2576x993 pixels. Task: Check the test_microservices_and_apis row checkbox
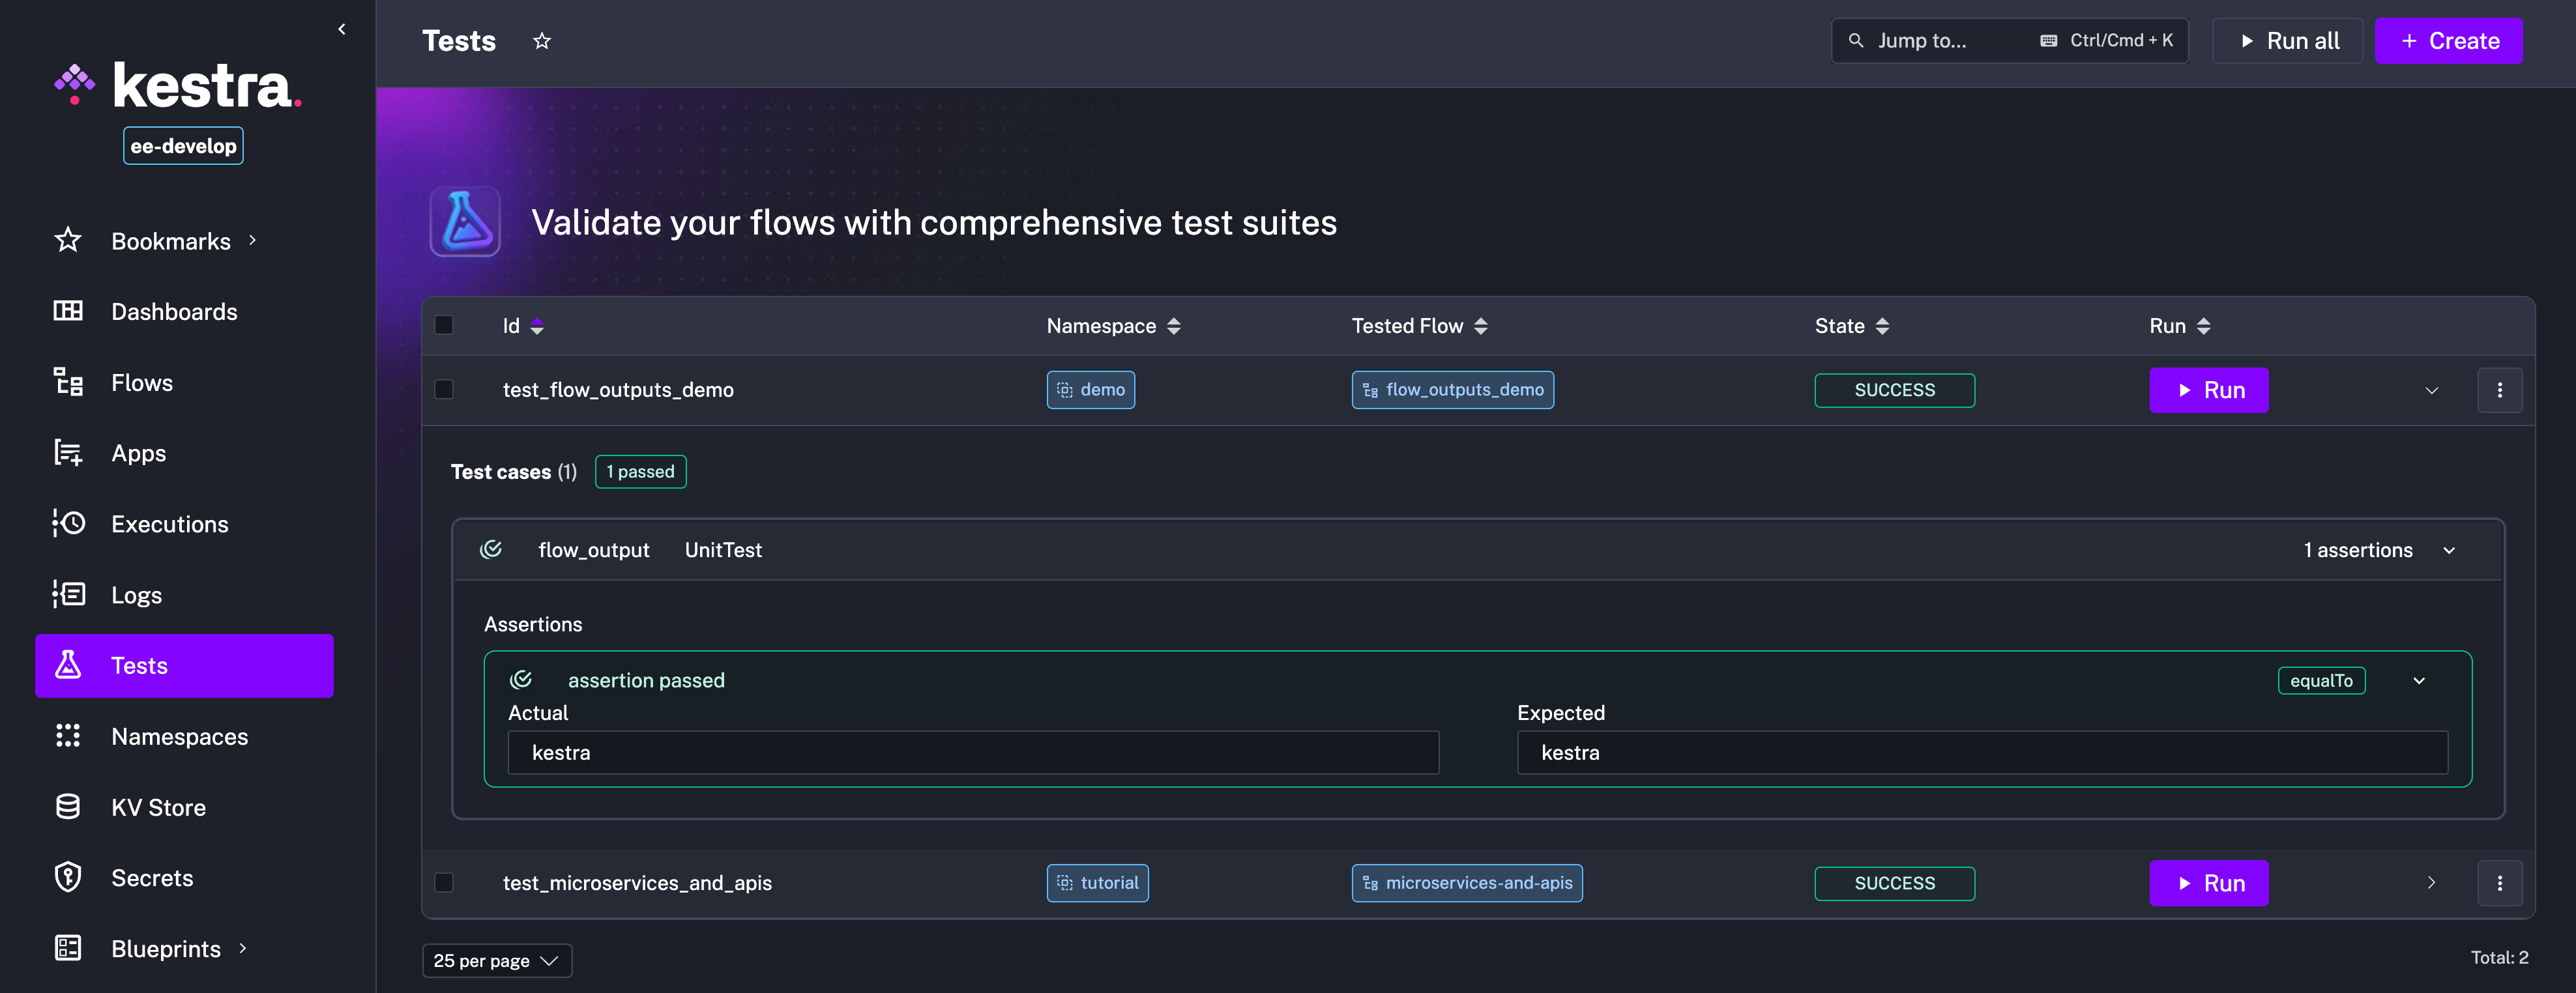pos(444,882)
